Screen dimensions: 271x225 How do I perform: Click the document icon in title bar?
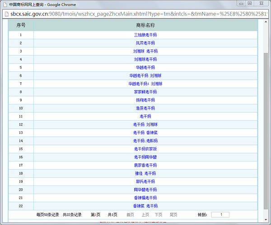tap(5, 5)
